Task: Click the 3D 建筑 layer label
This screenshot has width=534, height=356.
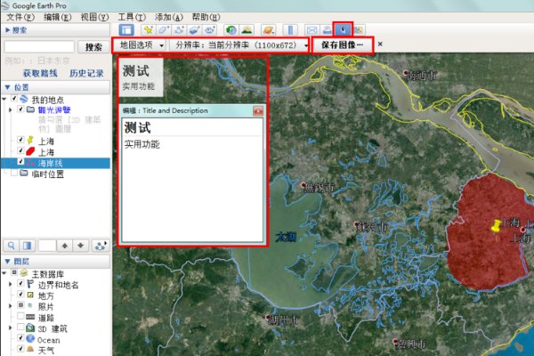Action: 53,328
